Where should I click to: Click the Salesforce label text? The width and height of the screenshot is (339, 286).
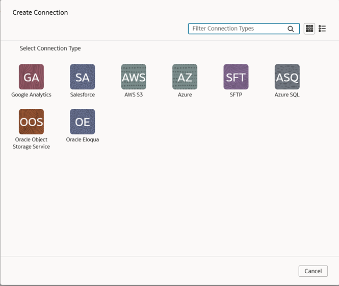83,94
